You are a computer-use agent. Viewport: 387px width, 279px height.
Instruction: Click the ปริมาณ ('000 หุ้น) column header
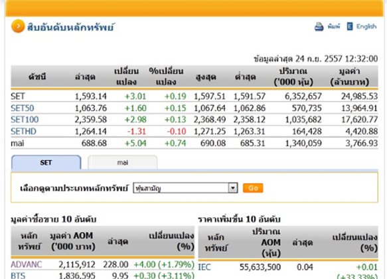click(x=293, y=76)
